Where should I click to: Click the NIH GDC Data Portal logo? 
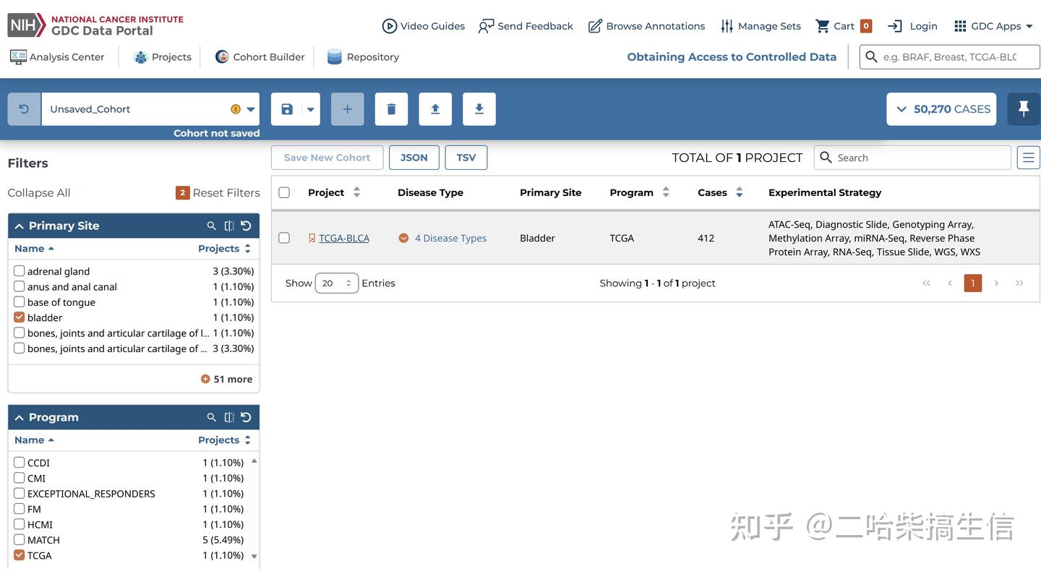click(x=95, y=25)
